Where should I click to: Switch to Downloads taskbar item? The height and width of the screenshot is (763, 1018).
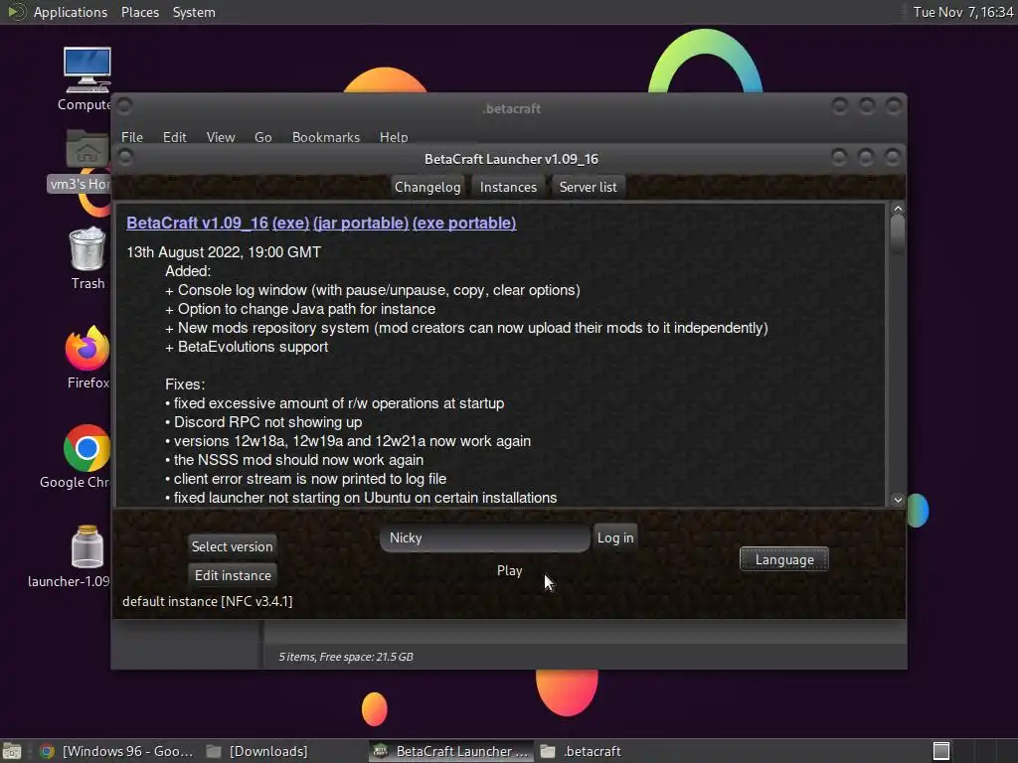click(x=257, y=751)
